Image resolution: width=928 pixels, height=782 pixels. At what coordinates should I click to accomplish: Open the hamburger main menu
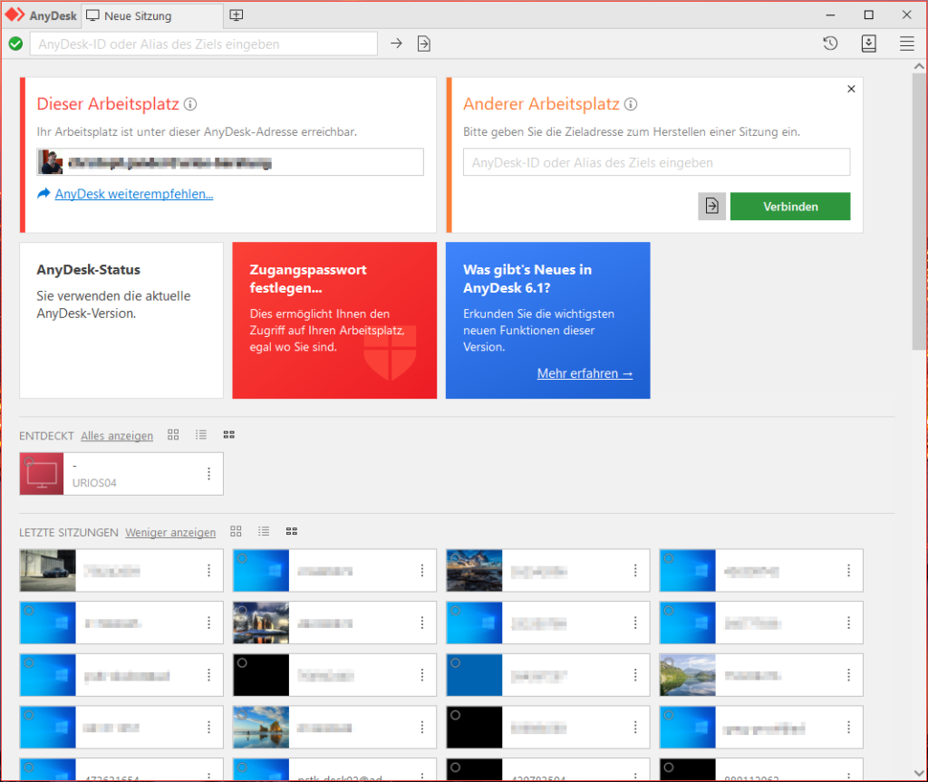pos(906,43)
